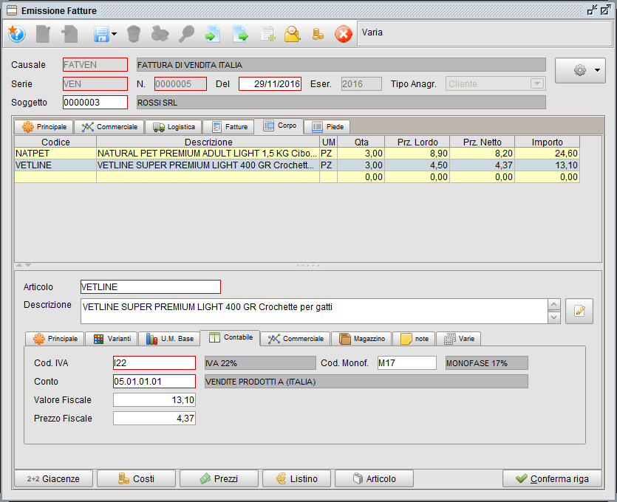
Task: Save with the blue floppy disk icon
Action: pyautogui.click(x=101, y=34)
